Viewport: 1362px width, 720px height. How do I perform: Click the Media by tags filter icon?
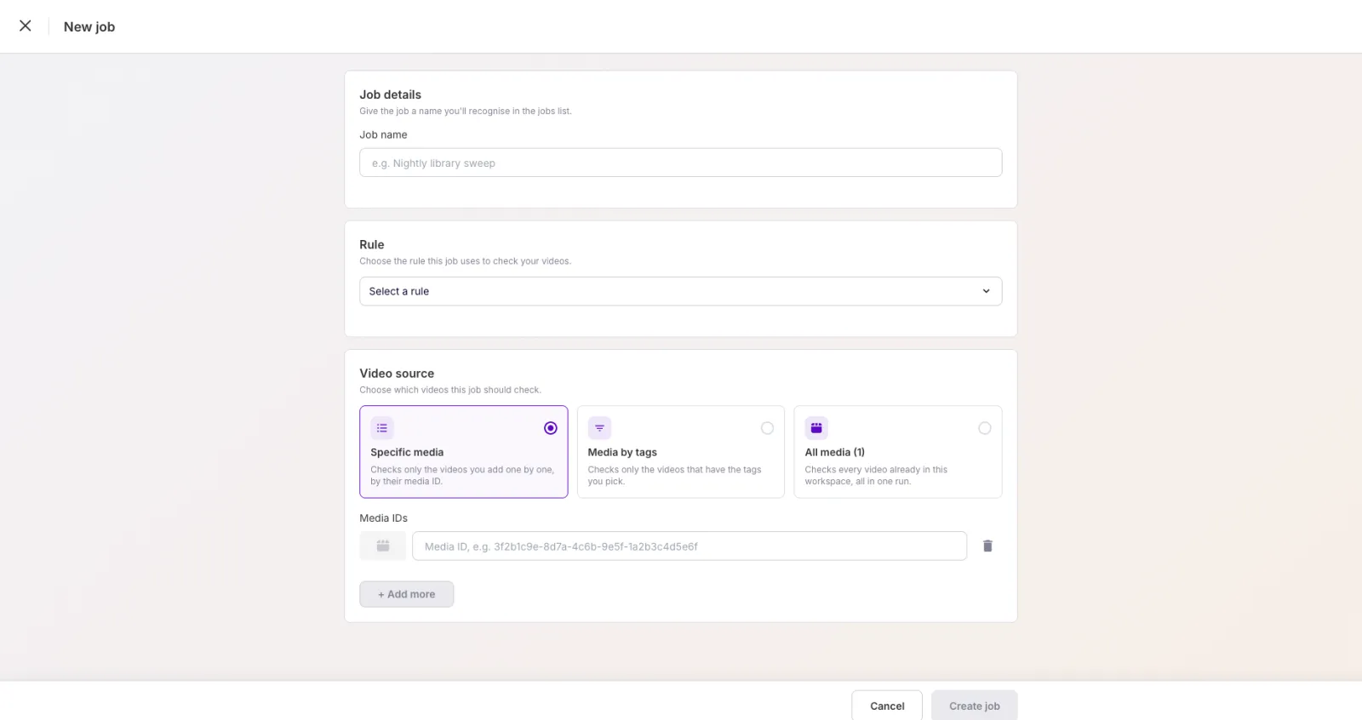tap(599, 428)
